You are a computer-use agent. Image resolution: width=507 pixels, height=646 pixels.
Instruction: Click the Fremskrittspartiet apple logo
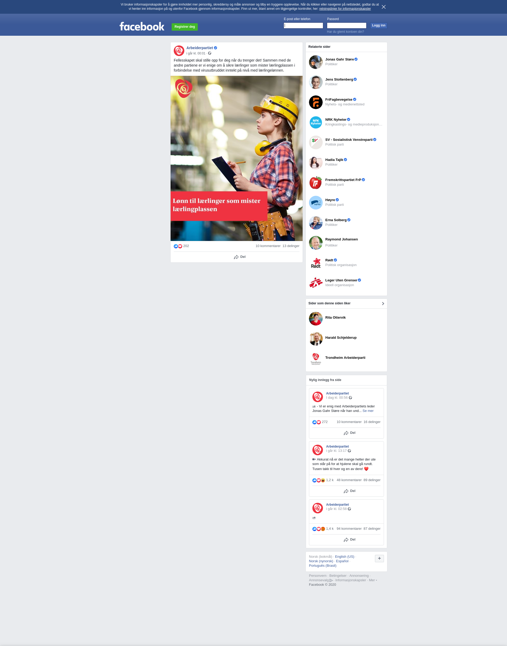[x=316, y=182]
